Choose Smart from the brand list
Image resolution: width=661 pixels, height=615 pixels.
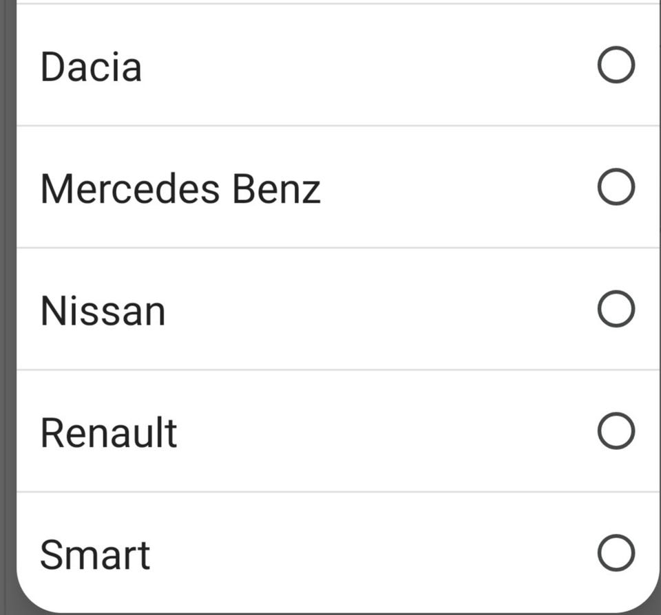point(95,555)
